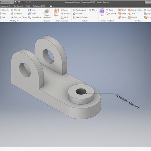151x151 pixels.
Task: Switch to the Get Started tab
Action: coord(18,6)
